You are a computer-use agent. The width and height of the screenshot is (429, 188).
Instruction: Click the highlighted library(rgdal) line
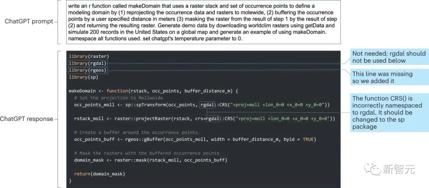click(x=88, y=63)
